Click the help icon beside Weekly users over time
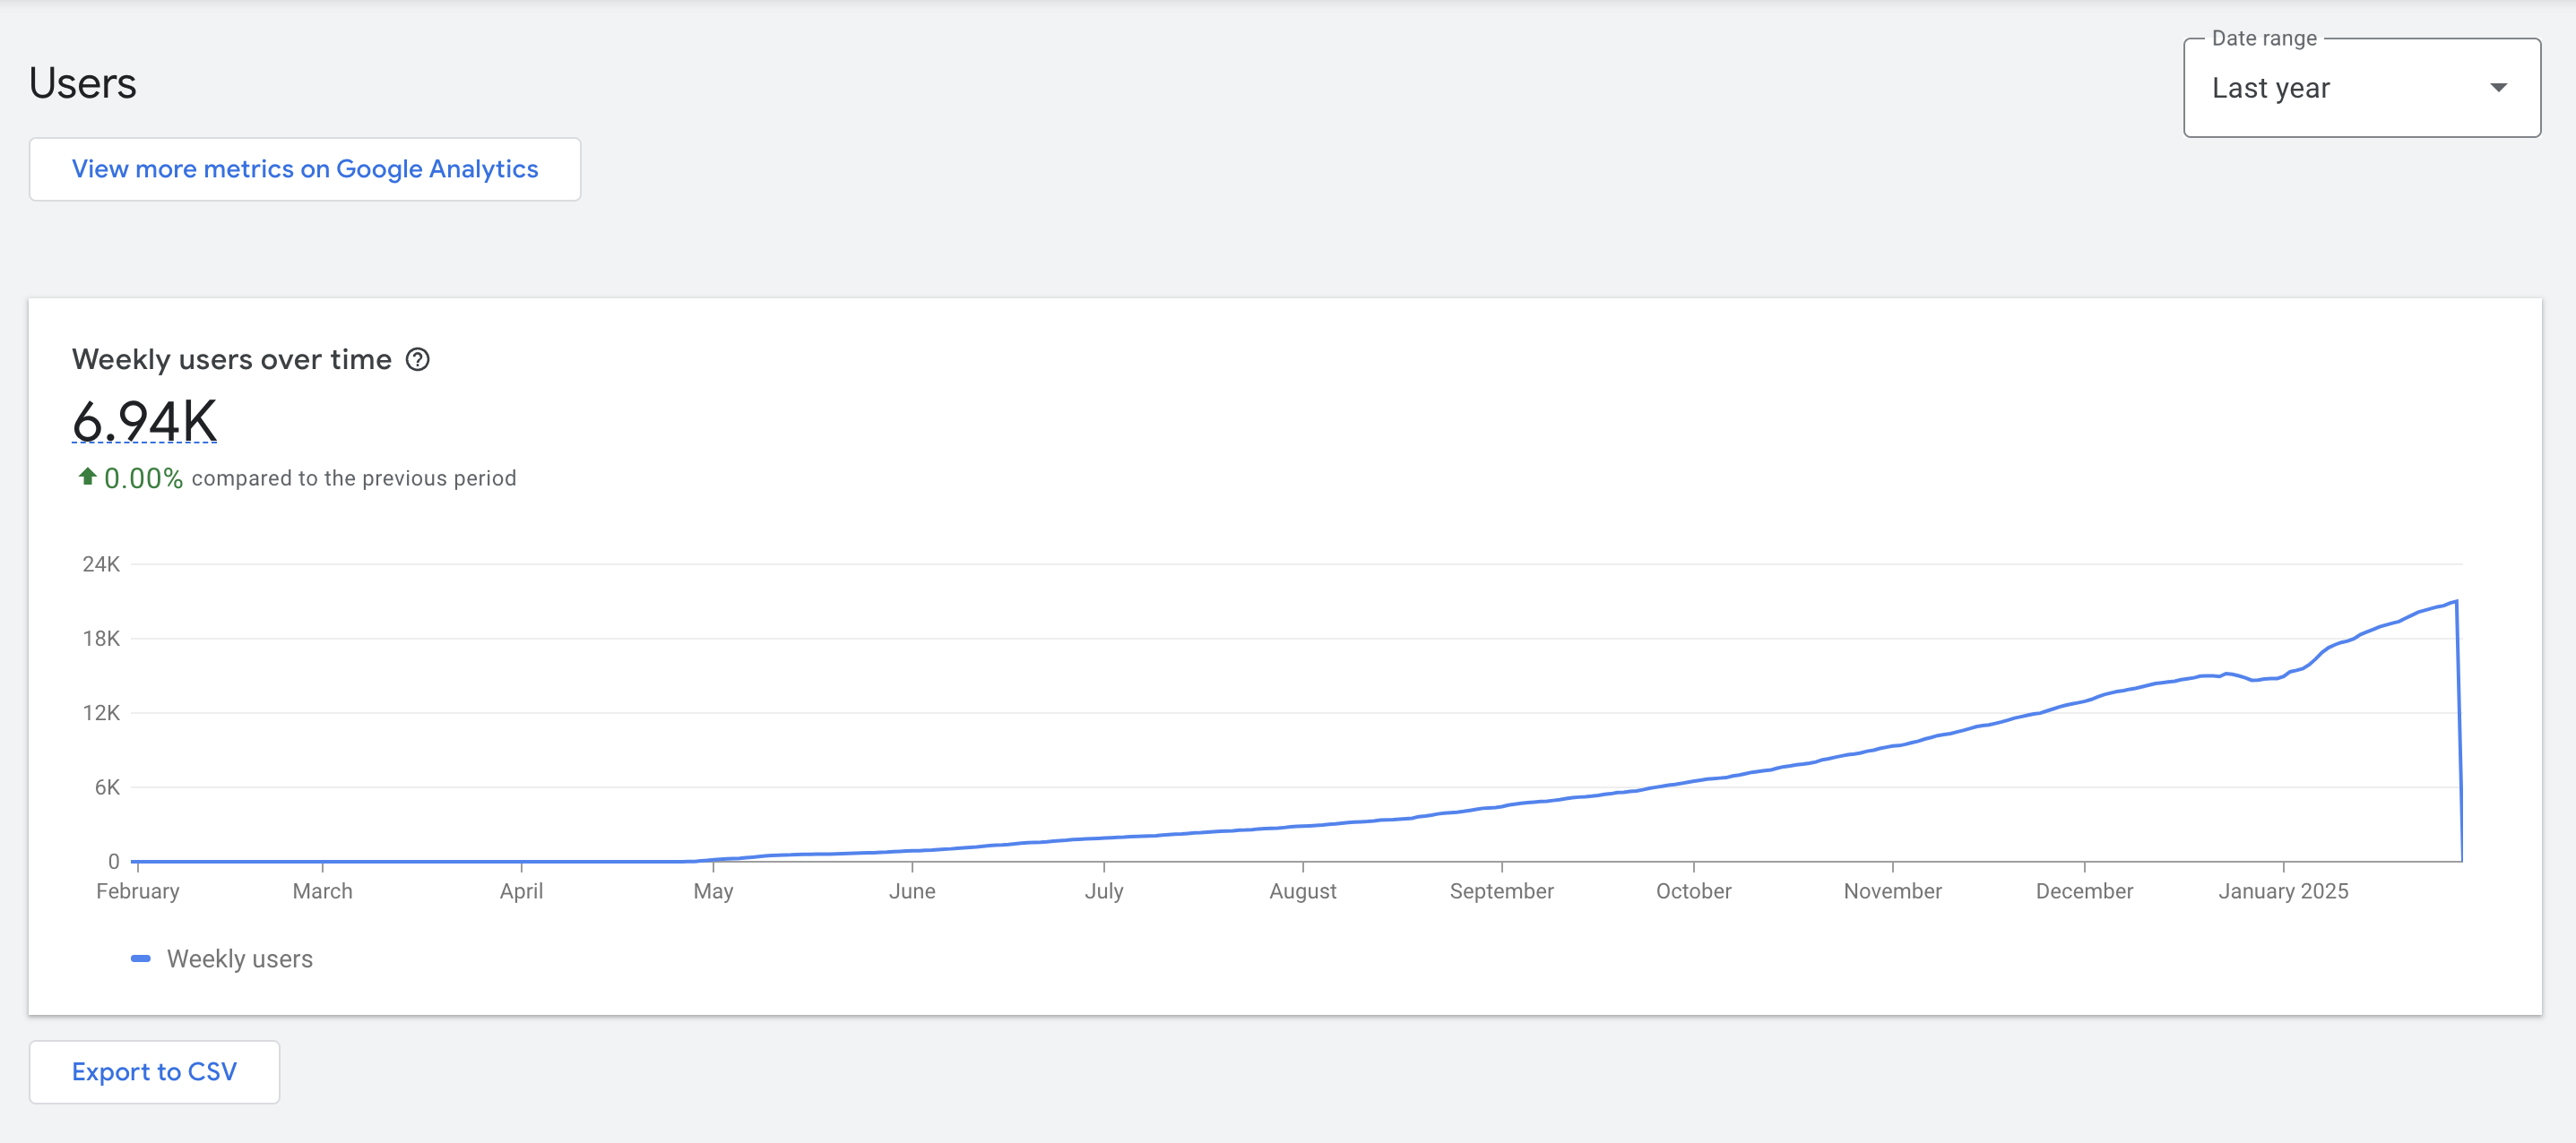The height and width of the screenshot is (1143, 2576). click(x=417, y=360)
